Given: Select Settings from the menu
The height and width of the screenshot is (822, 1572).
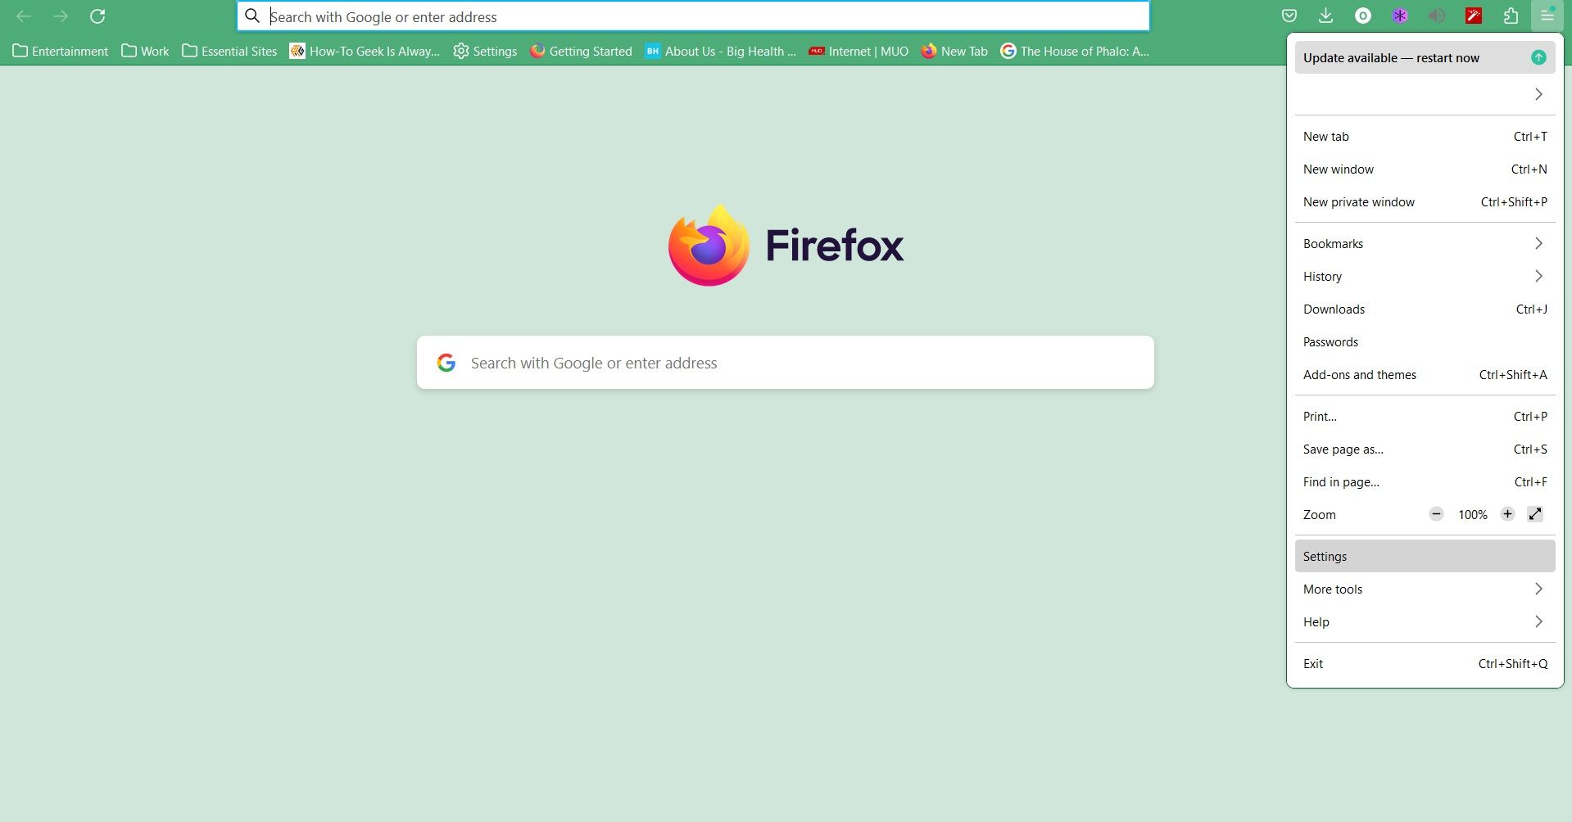Looking at the screenshot, I should 1425,556.
